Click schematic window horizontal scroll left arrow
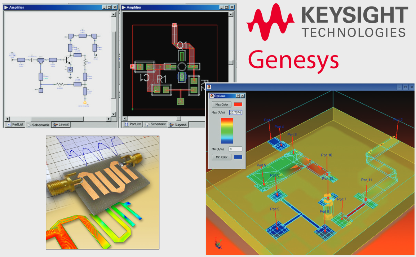This screenshot has width=416, height=257. click(x=8, y=119)
